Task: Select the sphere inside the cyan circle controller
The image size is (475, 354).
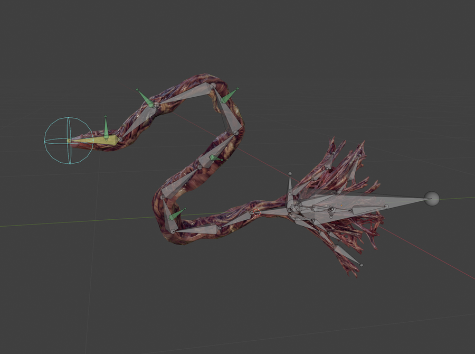Action: point(69,140)
